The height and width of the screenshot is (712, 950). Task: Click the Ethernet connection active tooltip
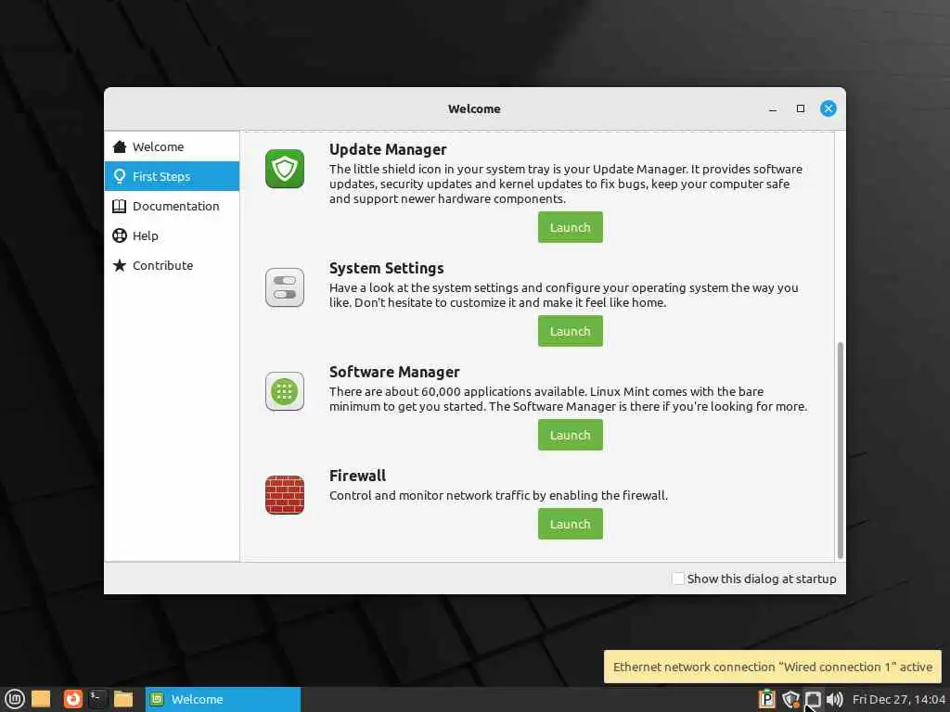point(773,667)
